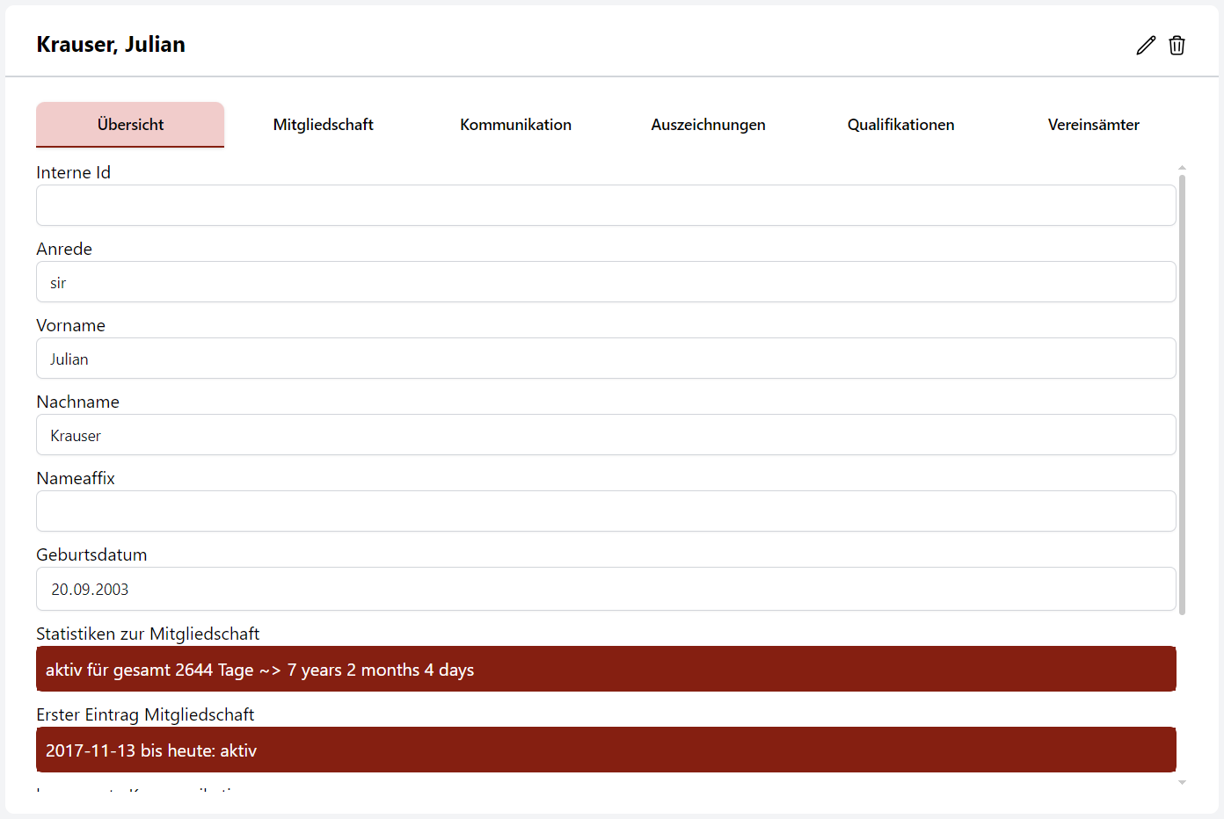
Task: Focus the Interne Id input field
Action: tap(606, 205)
